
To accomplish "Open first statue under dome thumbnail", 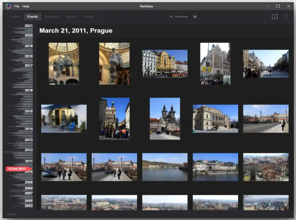I will [63, 63].
